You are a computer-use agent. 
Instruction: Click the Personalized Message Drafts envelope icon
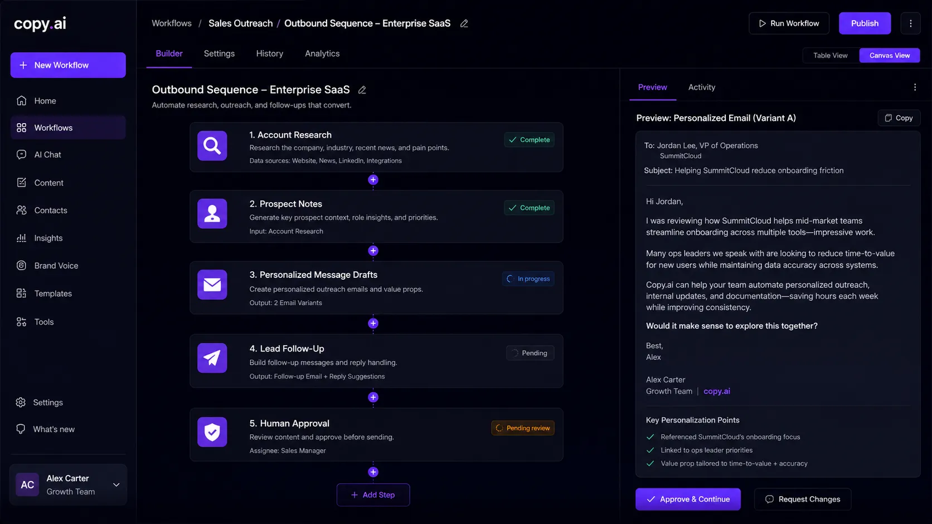coord(212,285)
